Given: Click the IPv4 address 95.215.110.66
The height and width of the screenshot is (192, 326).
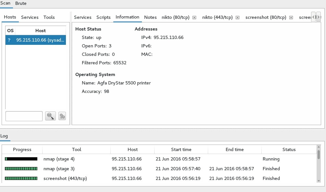Looking at the screenshot, I should click(x=169, y=37).
